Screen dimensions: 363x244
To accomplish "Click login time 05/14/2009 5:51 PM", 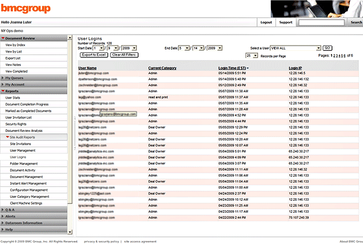I will click(232, 73).
